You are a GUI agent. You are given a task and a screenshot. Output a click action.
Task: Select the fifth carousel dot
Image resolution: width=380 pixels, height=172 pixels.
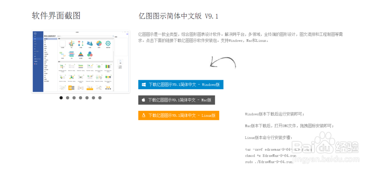(87, 98)
